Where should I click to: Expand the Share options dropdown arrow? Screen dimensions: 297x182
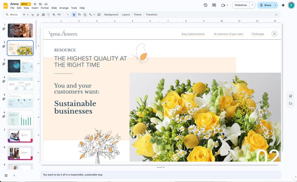(275, 5)
